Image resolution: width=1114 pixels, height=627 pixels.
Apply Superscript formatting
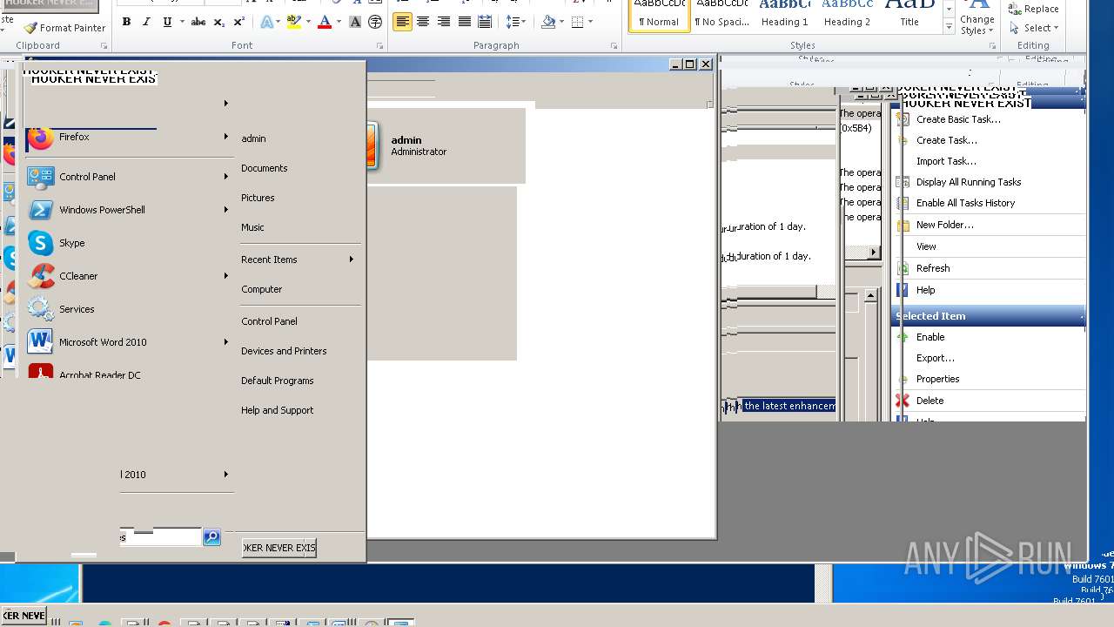(x=239, y=22)
